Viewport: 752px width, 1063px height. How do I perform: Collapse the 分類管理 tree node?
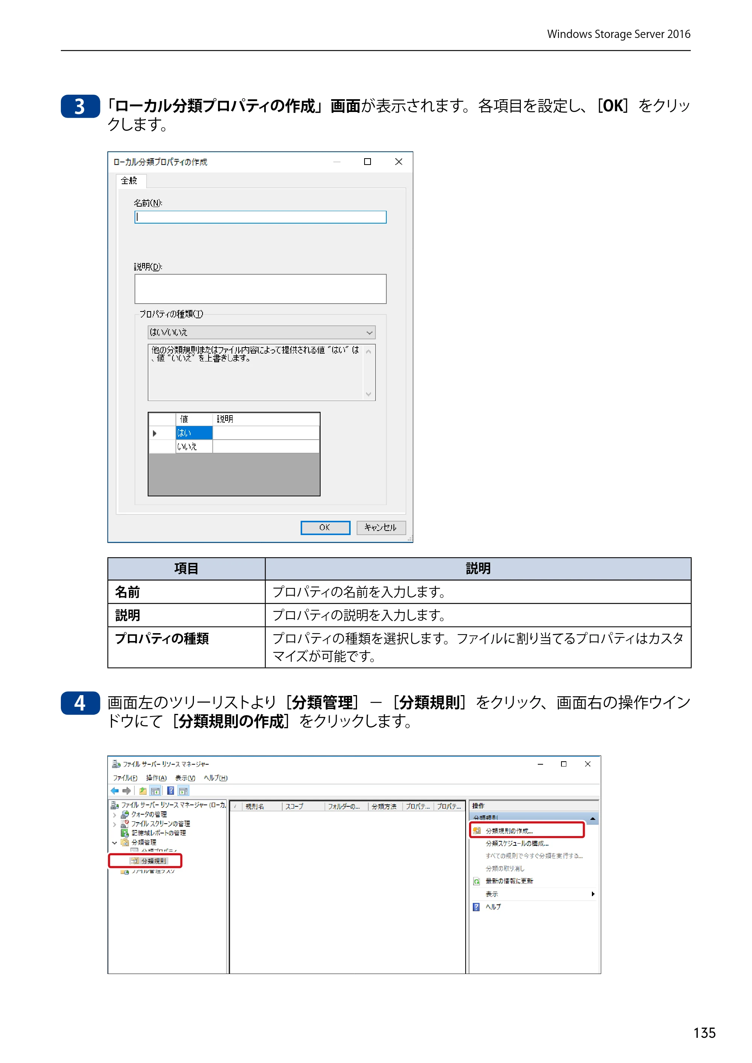click(114, 842)
